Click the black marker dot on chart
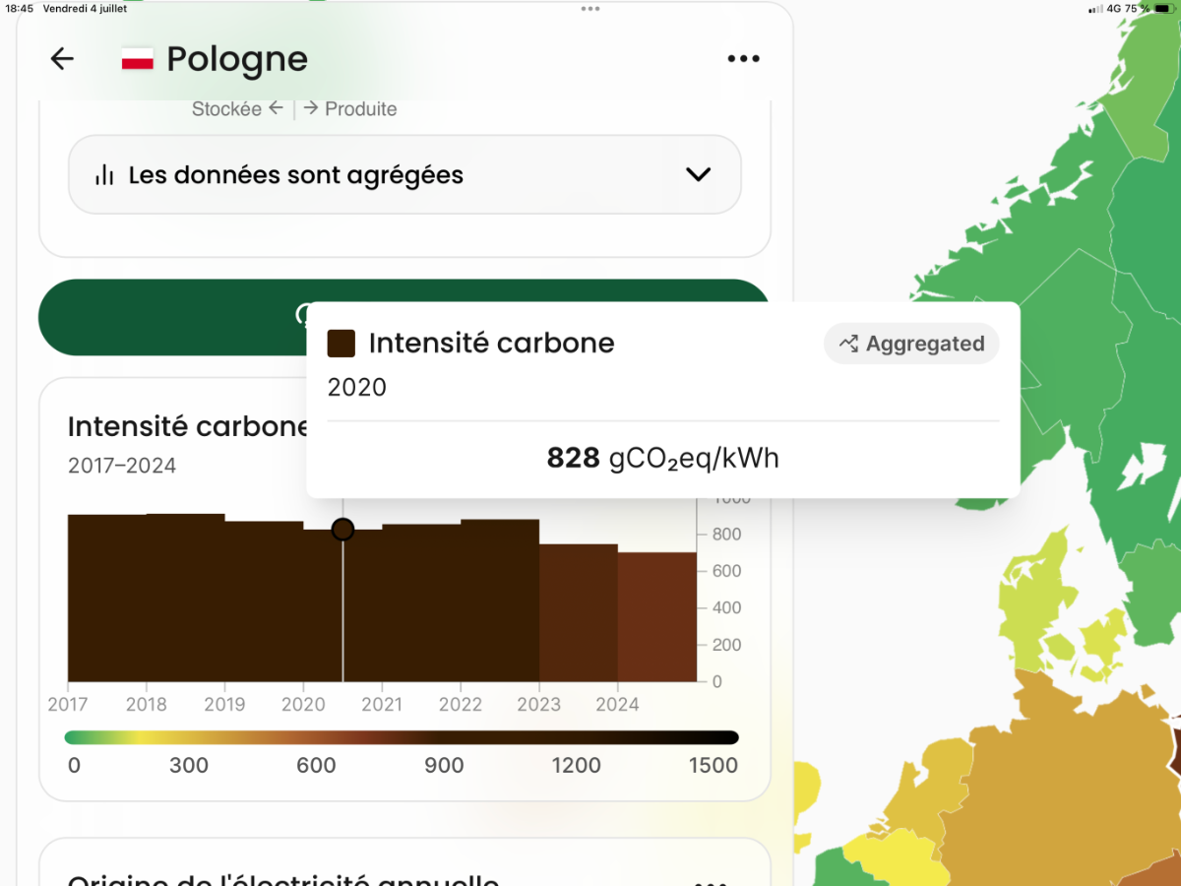The height and width of the screenshot is (886, 1181). point(342,530)
